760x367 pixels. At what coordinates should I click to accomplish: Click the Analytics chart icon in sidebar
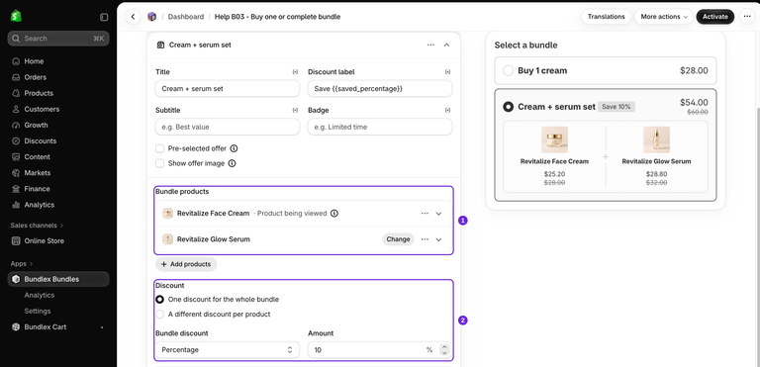click(16, 205)
